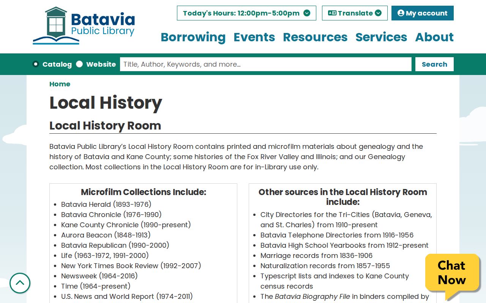Click Batavia Telephone Directories list item
This screenshot has width=486, height=303.
(337, 235)
